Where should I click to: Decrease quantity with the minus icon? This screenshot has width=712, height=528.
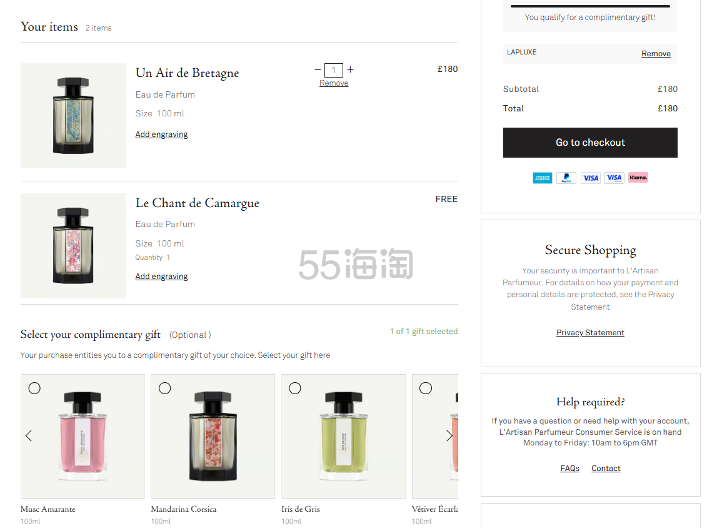coord(318,69)
